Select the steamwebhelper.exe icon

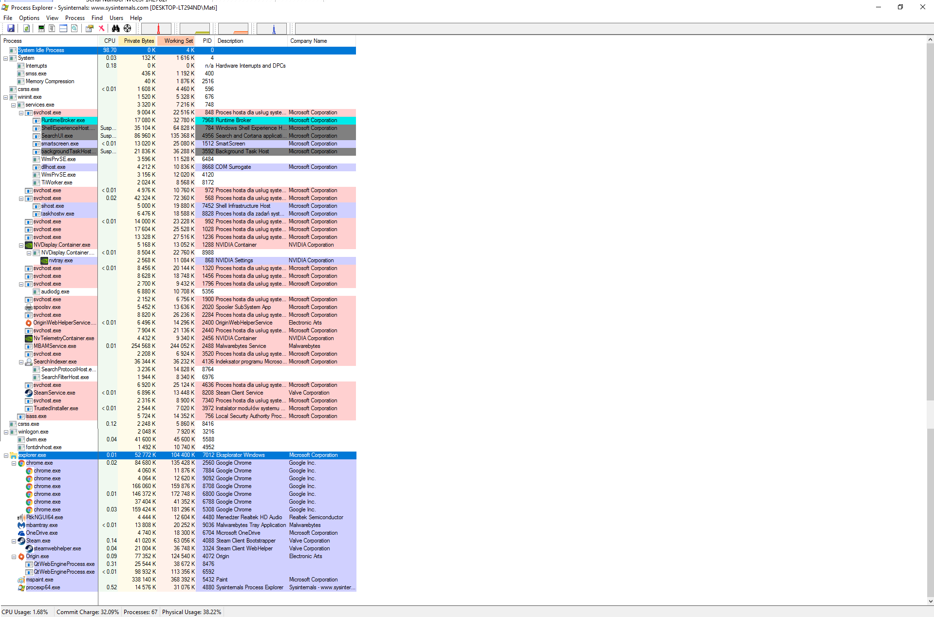[29, 548]
